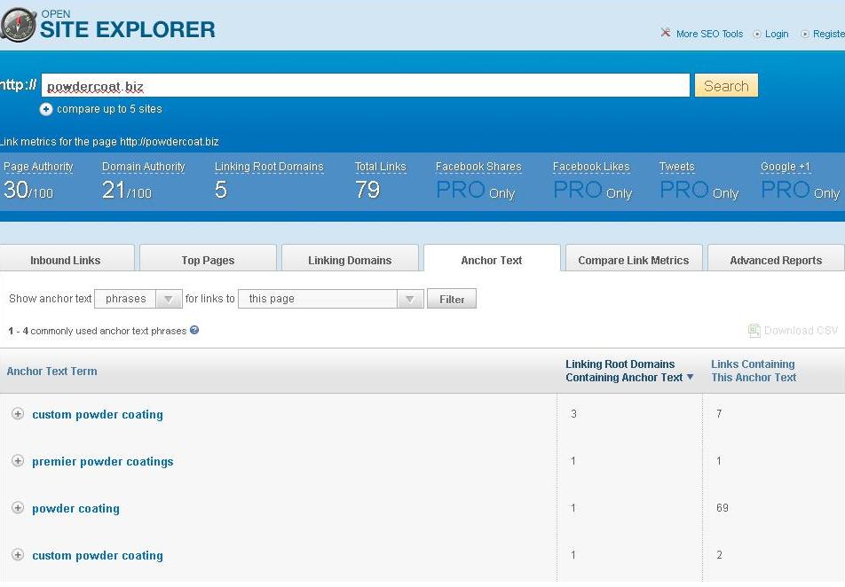This screenshot has height=587, width=845.
Task: Click the Download CSV spreadsheet icon
Action: 754,331
